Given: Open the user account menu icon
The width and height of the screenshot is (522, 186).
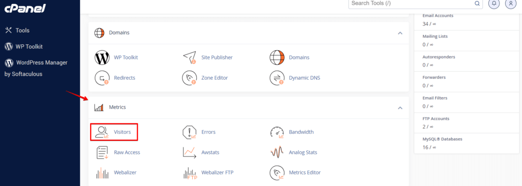Looking at the screenshot, I should point(510,4).
